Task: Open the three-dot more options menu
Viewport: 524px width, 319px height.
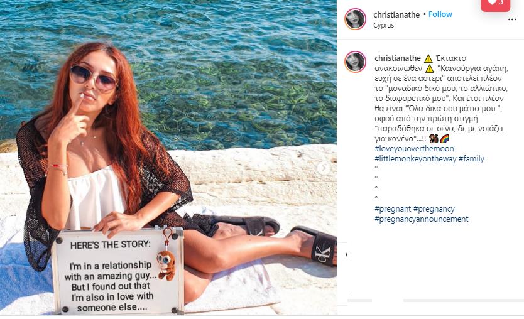Action: coord(512,19)
